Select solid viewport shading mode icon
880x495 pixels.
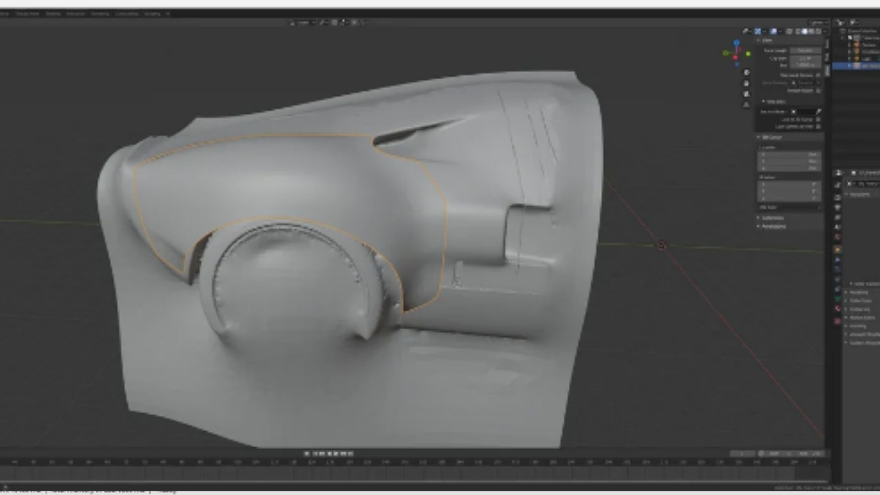click(x=804, y=31)
